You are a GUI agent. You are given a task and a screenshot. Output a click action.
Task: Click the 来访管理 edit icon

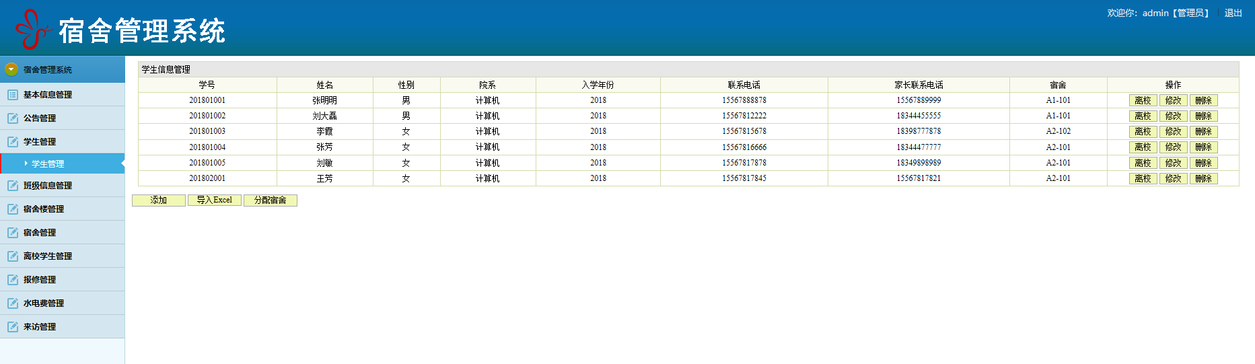[x=13, y=327]
